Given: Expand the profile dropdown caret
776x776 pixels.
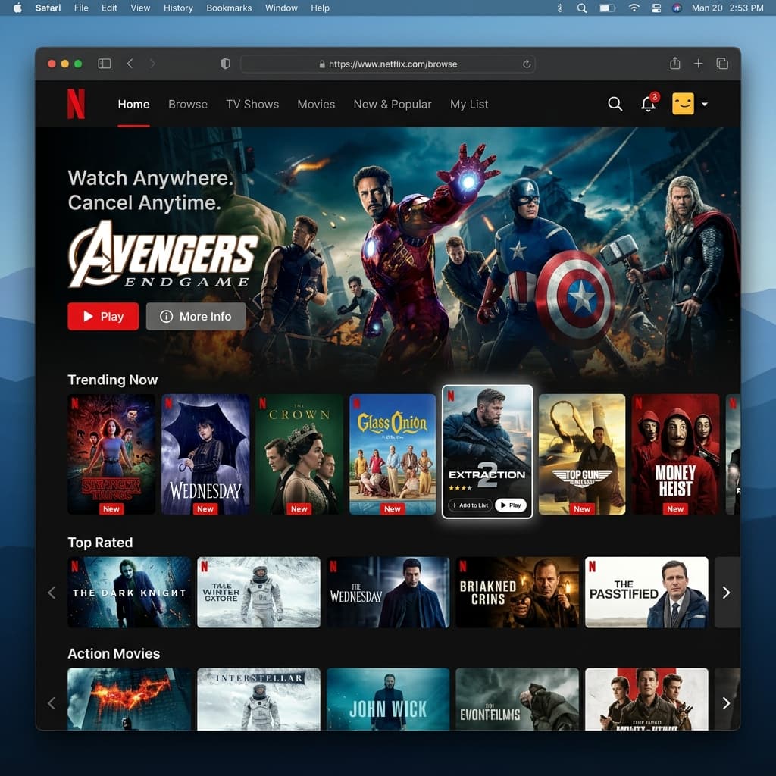Looking at the screenshot, I should pyautogui.click(x=705, y=105).
